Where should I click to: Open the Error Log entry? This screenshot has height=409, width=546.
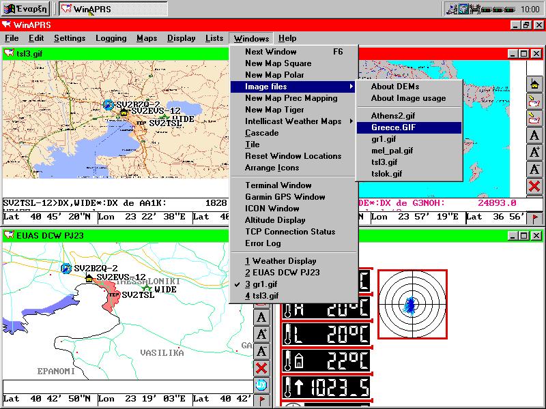293,243
